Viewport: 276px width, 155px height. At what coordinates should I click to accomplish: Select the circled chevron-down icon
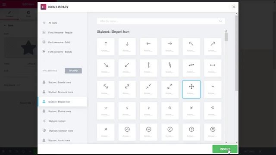pyautogui.click(x=148, y=132)
